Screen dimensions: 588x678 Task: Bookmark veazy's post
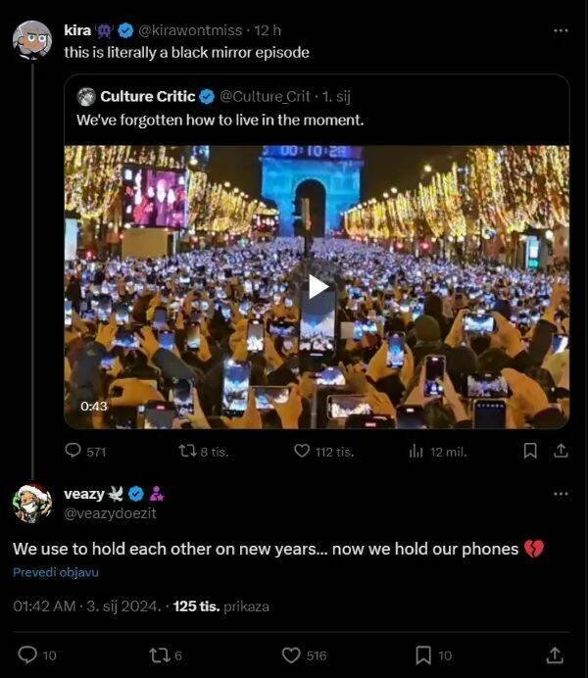(x=423, y=654)
